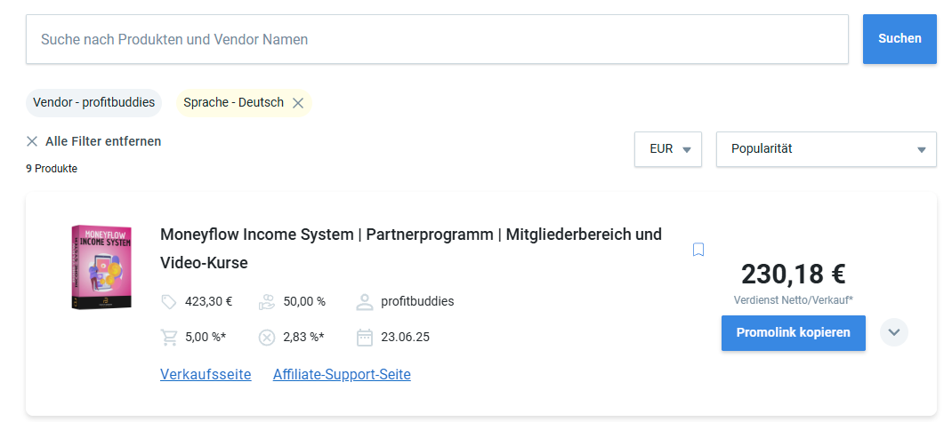Click the calendar date icon
952x422 pixels.
[364, 337]
